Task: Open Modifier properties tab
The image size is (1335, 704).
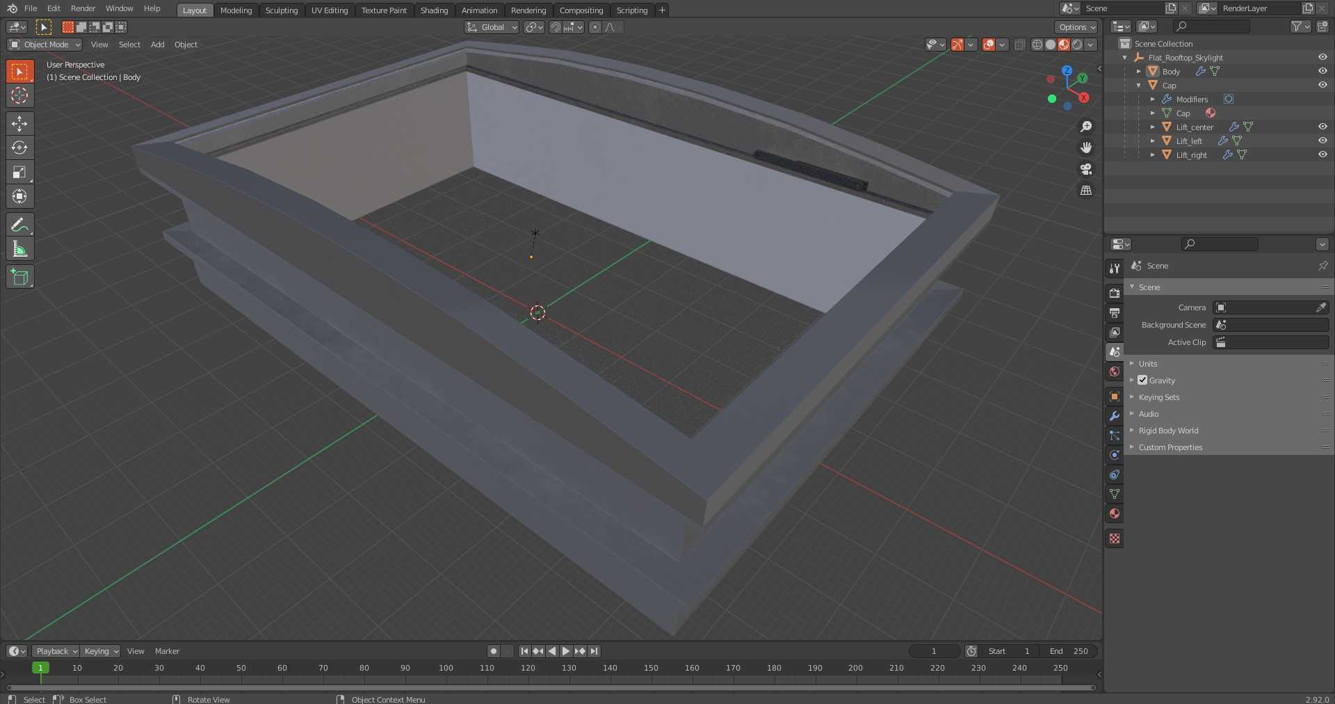Action: point(1115,416)
